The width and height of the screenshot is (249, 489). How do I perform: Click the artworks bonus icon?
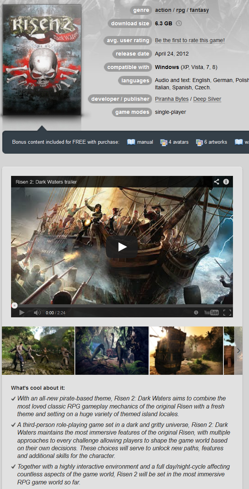(199, 142)
